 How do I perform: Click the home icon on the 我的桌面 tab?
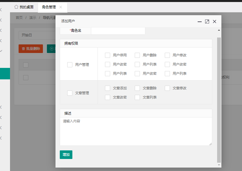pos(16,7)
